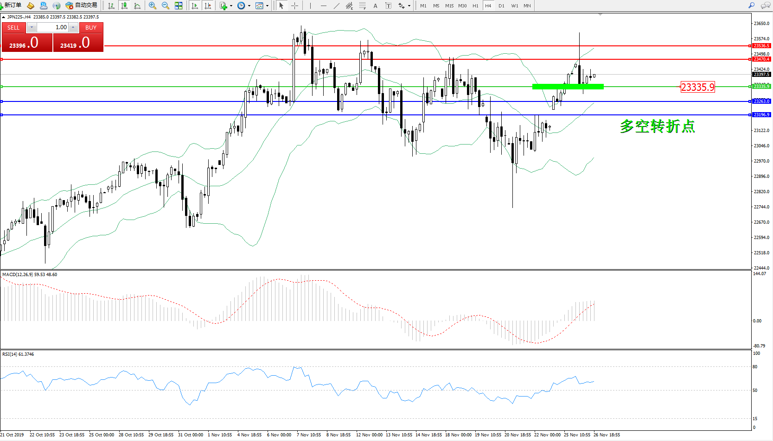Click the BUY button
Screen dimensions: 773x441
(91, 28)
